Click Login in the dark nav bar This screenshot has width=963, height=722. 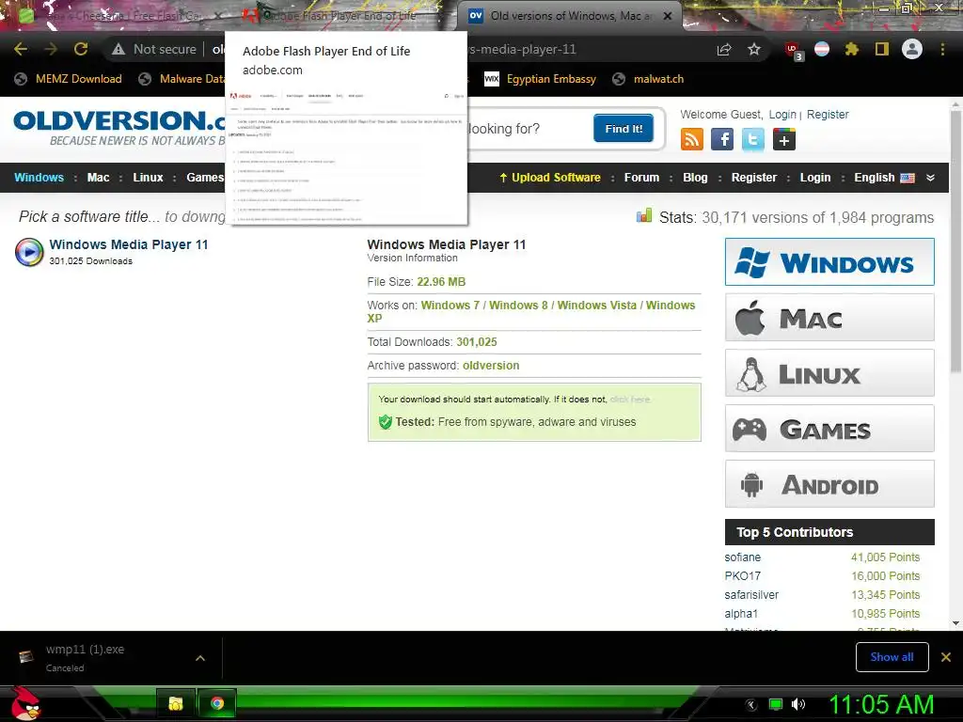point(815,178)
